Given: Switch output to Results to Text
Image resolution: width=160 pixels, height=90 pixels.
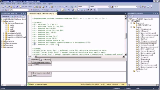Looking at the screenshot, I should pos(73,10).
